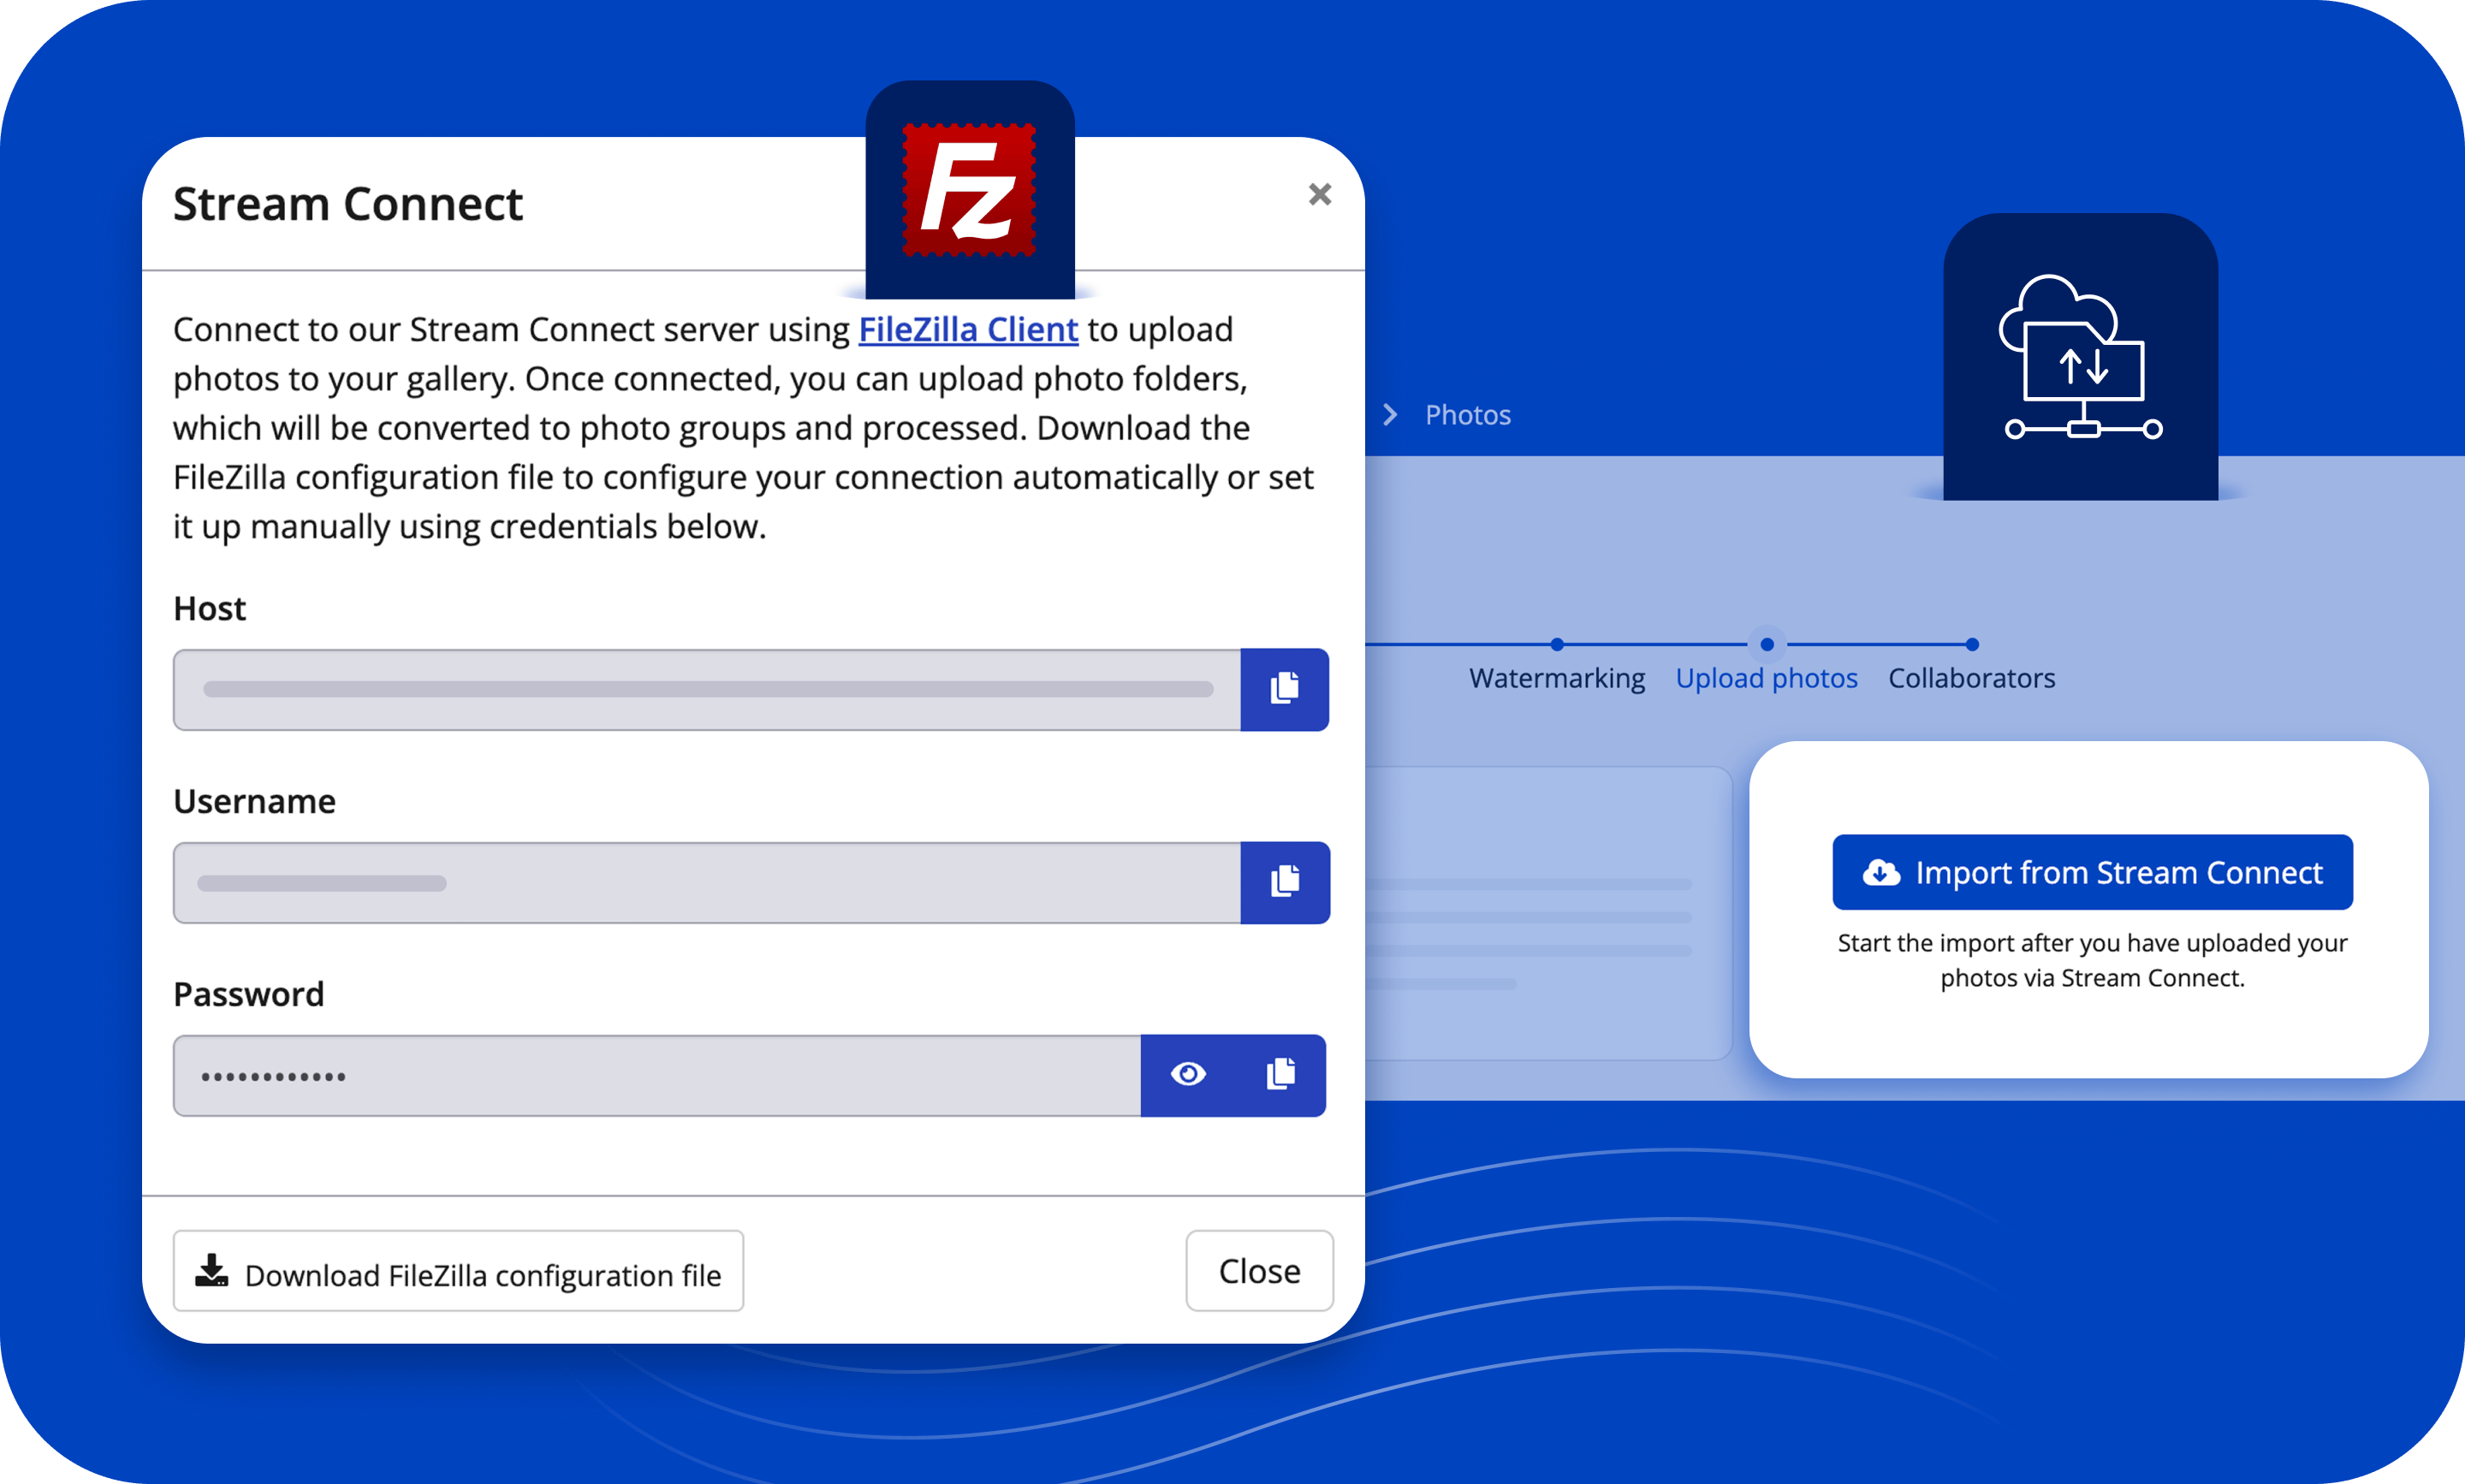Click the Upload photos progress dot
The height and width of the screenshot is (1484, 2465).
click(x=1767, y=645)
